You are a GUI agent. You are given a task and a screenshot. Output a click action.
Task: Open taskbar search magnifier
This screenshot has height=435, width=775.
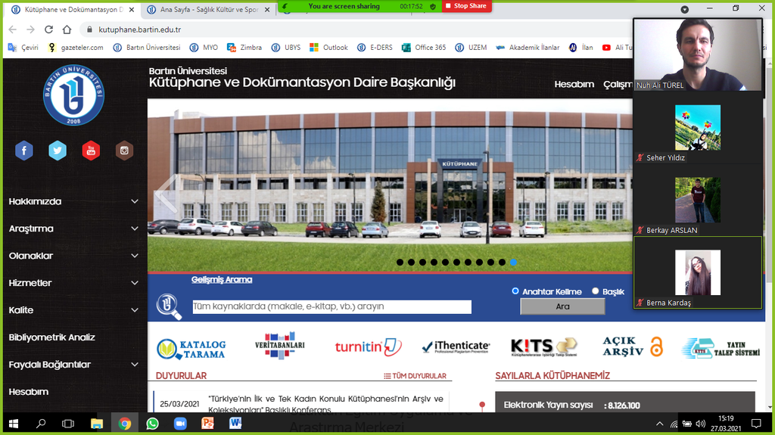tap(41, 424)
